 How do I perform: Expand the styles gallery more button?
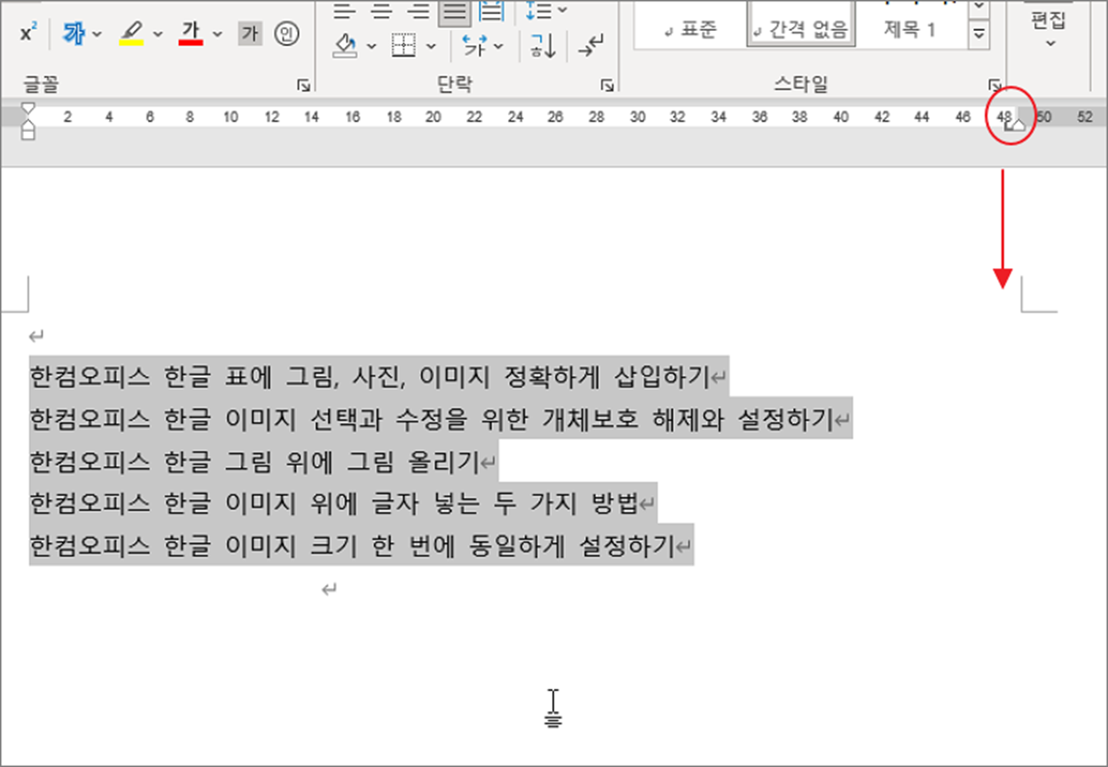point(979,35)
